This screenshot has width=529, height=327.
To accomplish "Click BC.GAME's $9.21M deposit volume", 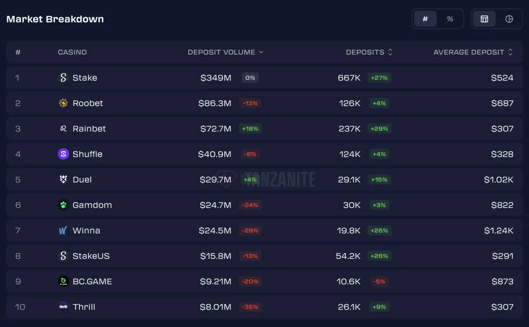I will (x=216, y=281).
